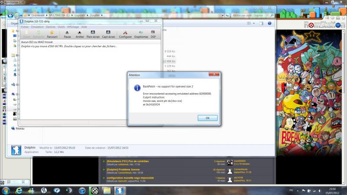Click Logiciels in Explorer breadcrumb
This screenshot has height=195, width=347.
[80, 15]
